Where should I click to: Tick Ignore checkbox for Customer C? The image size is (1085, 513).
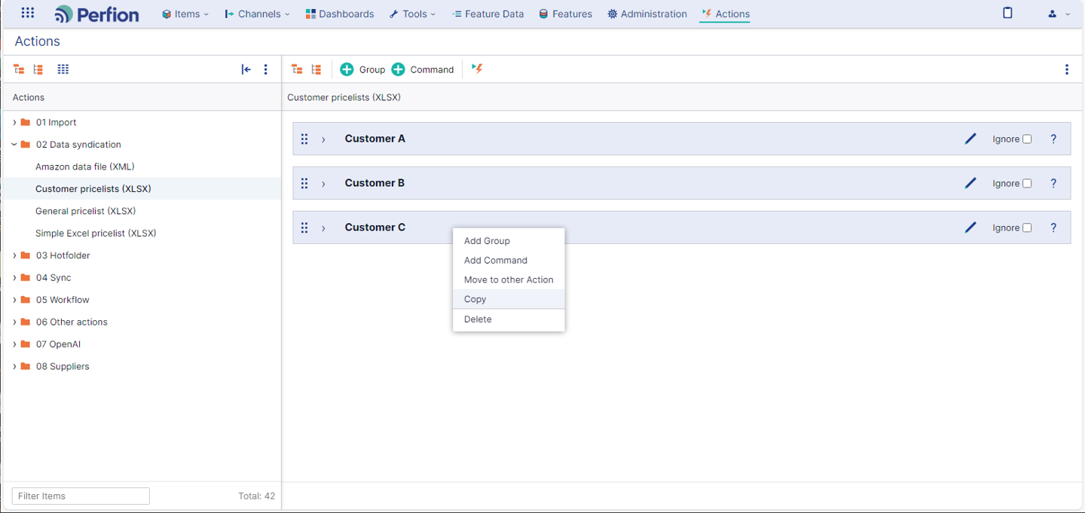[x=1027, y=228]
